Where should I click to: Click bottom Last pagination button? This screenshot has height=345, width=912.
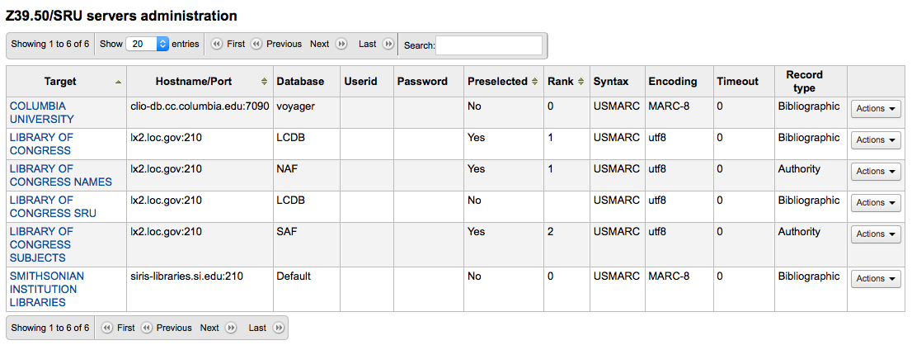pyautogui.click(x=257, y=328)
